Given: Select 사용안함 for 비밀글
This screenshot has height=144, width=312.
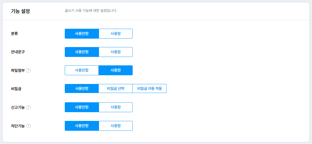Looking at the screenshot, I should pyautogui.click(x=82, y=88).
